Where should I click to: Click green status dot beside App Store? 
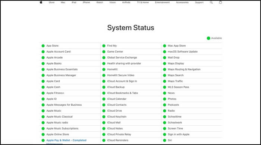pos(43,46)
